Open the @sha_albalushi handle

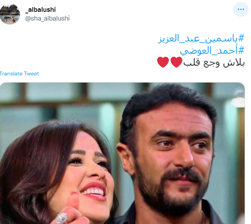(47, 19)
